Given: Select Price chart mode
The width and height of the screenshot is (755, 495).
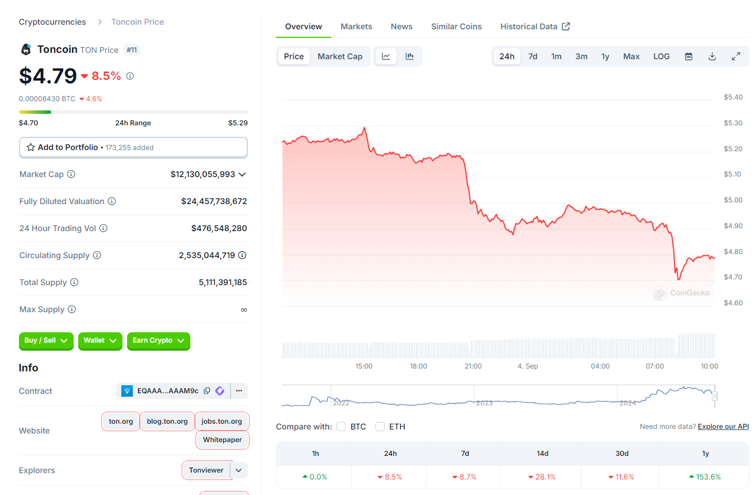Looking at the screenshot, I should [294, 56].
